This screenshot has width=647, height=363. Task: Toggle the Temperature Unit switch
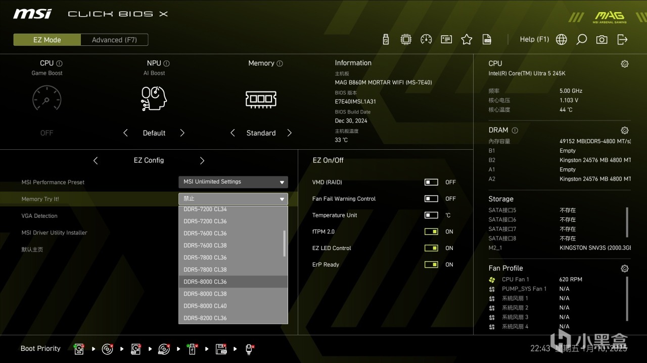pos(431,215)
